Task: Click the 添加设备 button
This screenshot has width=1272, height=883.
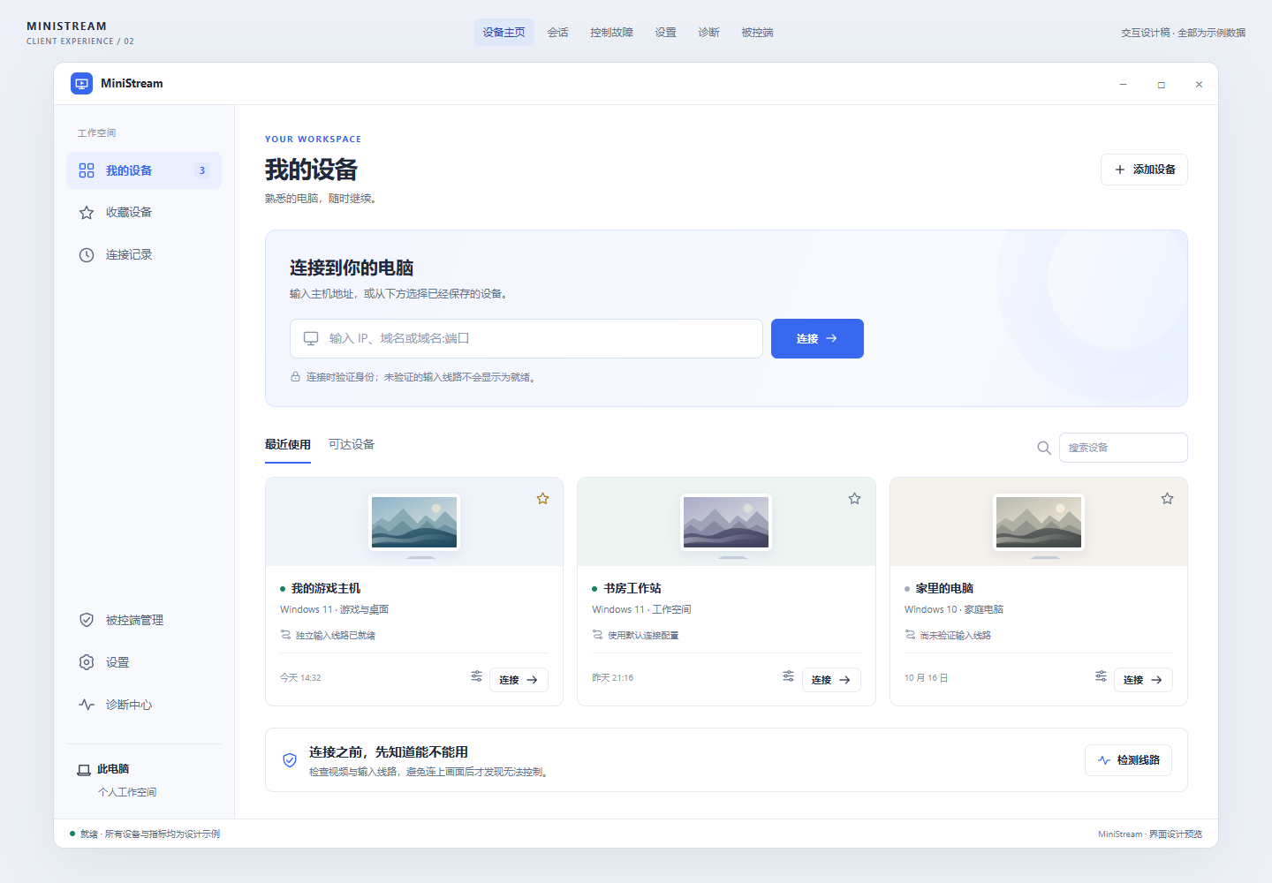Action: (x=1144, y=170)
